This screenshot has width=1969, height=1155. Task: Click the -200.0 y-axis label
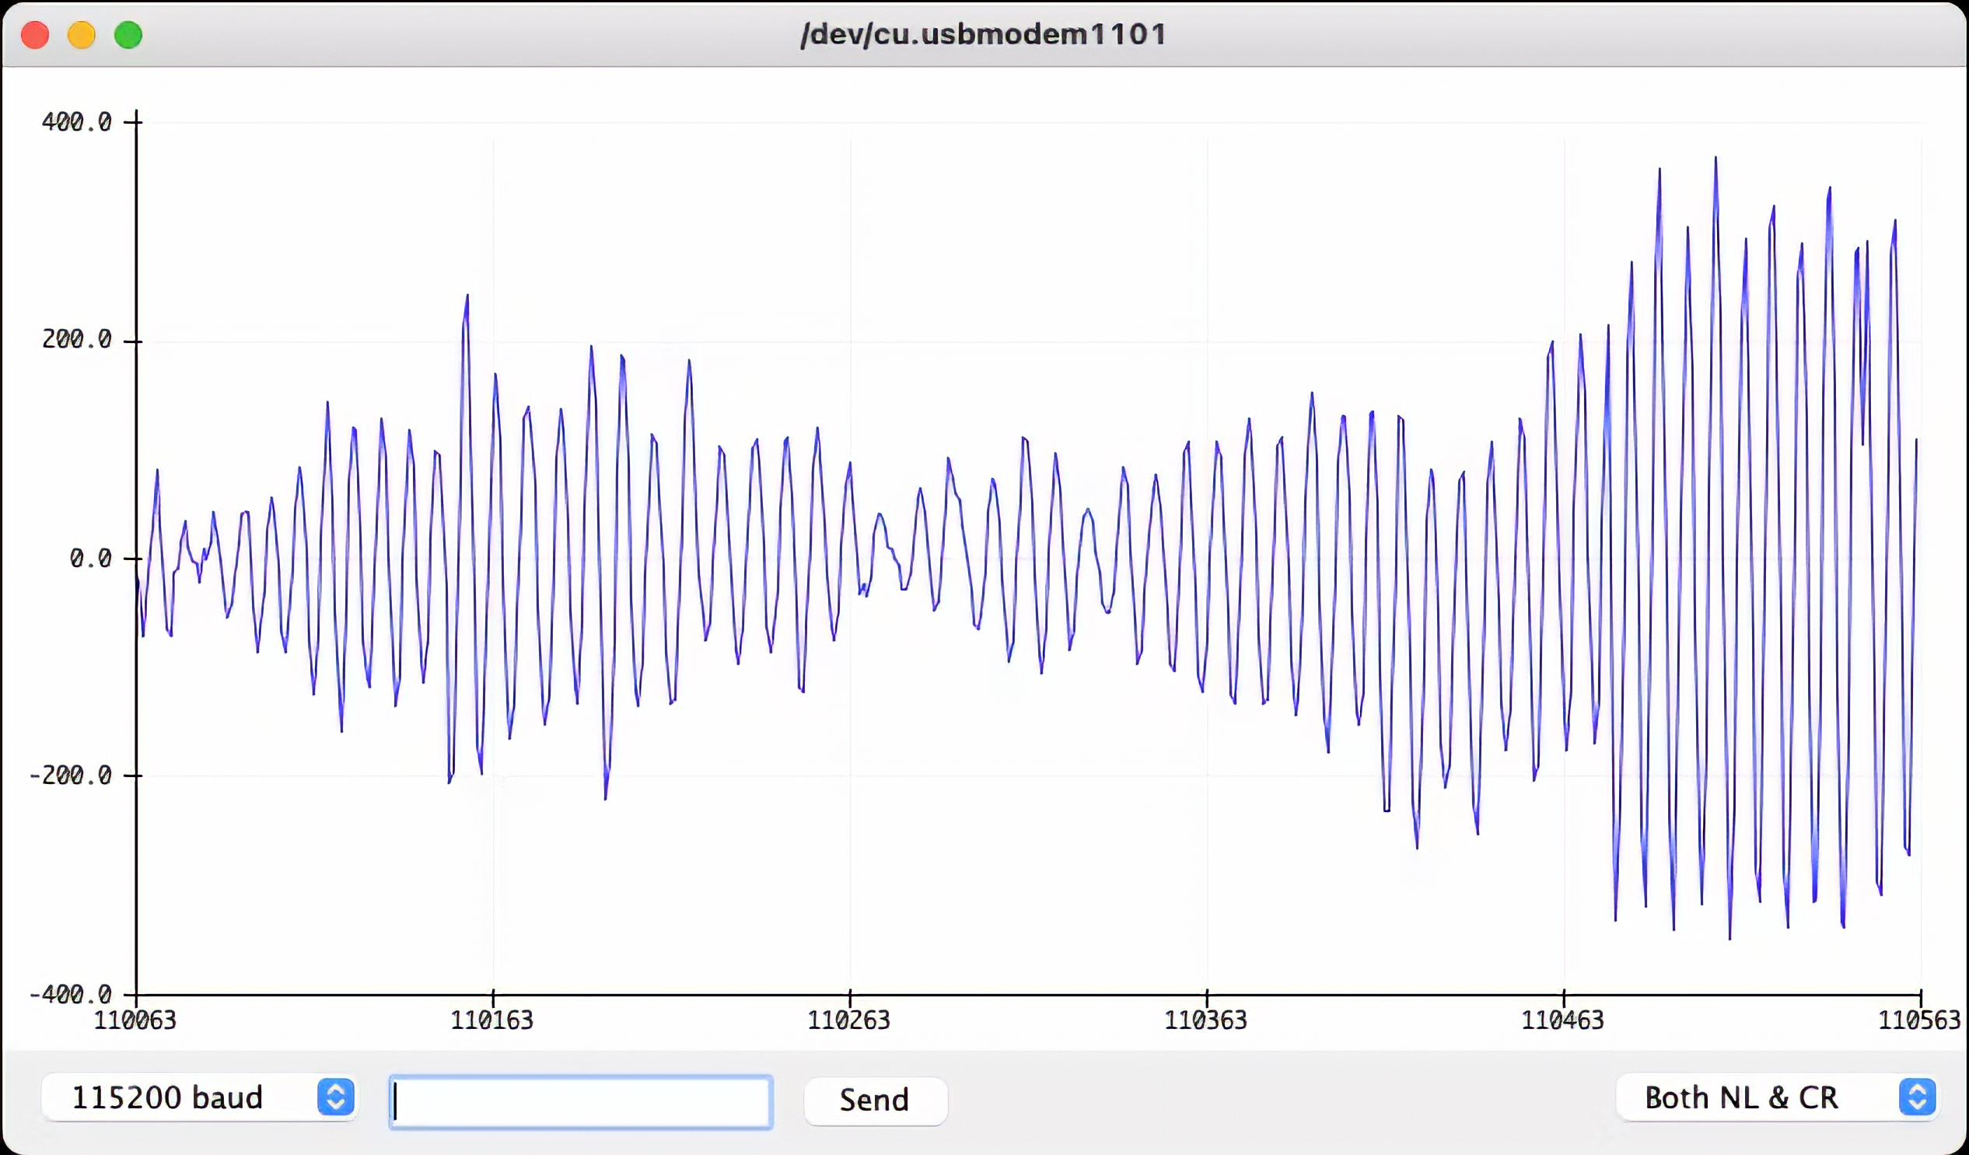click(x=70, y=775)
